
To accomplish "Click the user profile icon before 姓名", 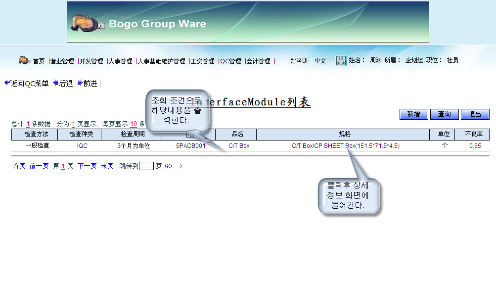I will click(x=341, y=61).
